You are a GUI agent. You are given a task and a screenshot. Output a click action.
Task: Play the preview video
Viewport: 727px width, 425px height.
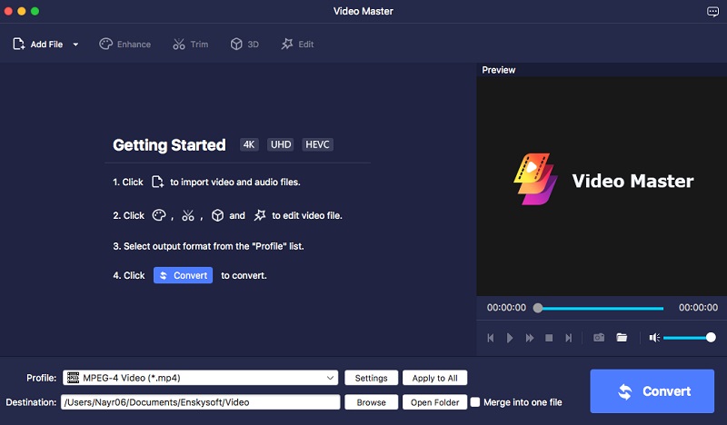[510, 338]
